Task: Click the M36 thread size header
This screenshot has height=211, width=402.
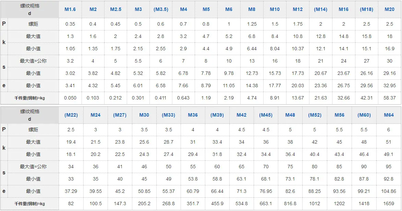Action: (193, 115)
